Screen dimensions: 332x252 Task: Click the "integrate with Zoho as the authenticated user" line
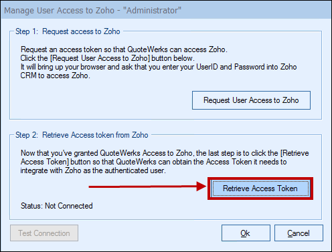coord(93,170)
